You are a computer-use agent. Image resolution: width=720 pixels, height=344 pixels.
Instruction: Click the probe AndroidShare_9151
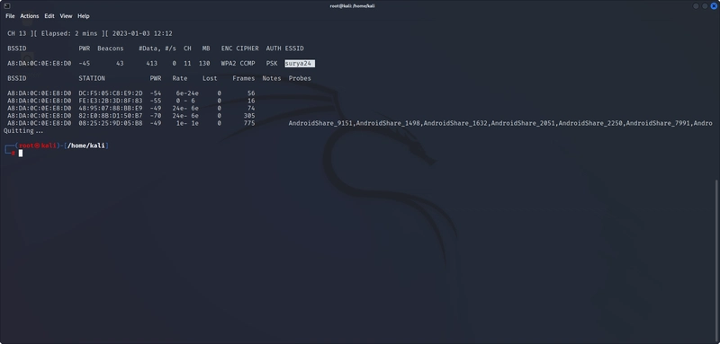click(x=320, y=123)
